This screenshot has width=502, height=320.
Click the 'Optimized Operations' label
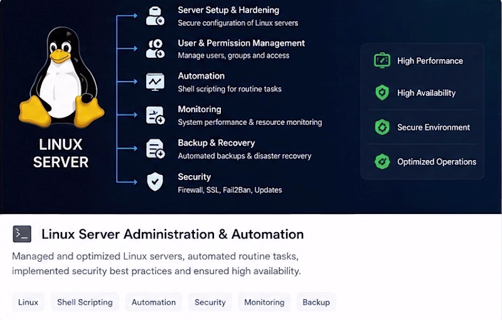pyautogui.click(x=437, y=162)
